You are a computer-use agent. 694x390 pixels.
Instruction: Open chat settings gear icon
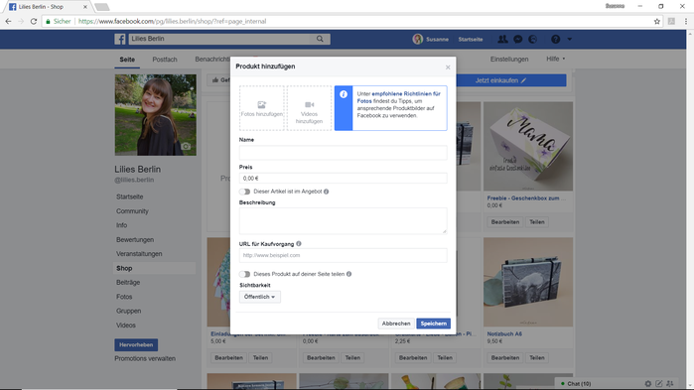[648, 384]
